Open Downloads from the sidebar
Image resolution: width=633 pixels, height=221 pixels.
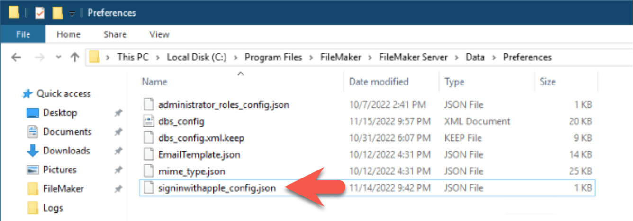point(58,151)
